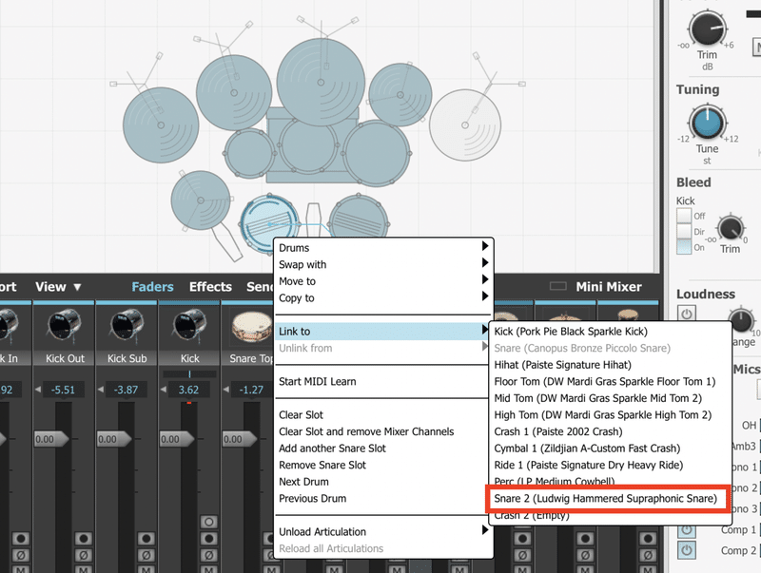Select the second snare right of the cowbell
Viewport: 761px width, 573px height.
pyautogui.click(x=359, y=217)
